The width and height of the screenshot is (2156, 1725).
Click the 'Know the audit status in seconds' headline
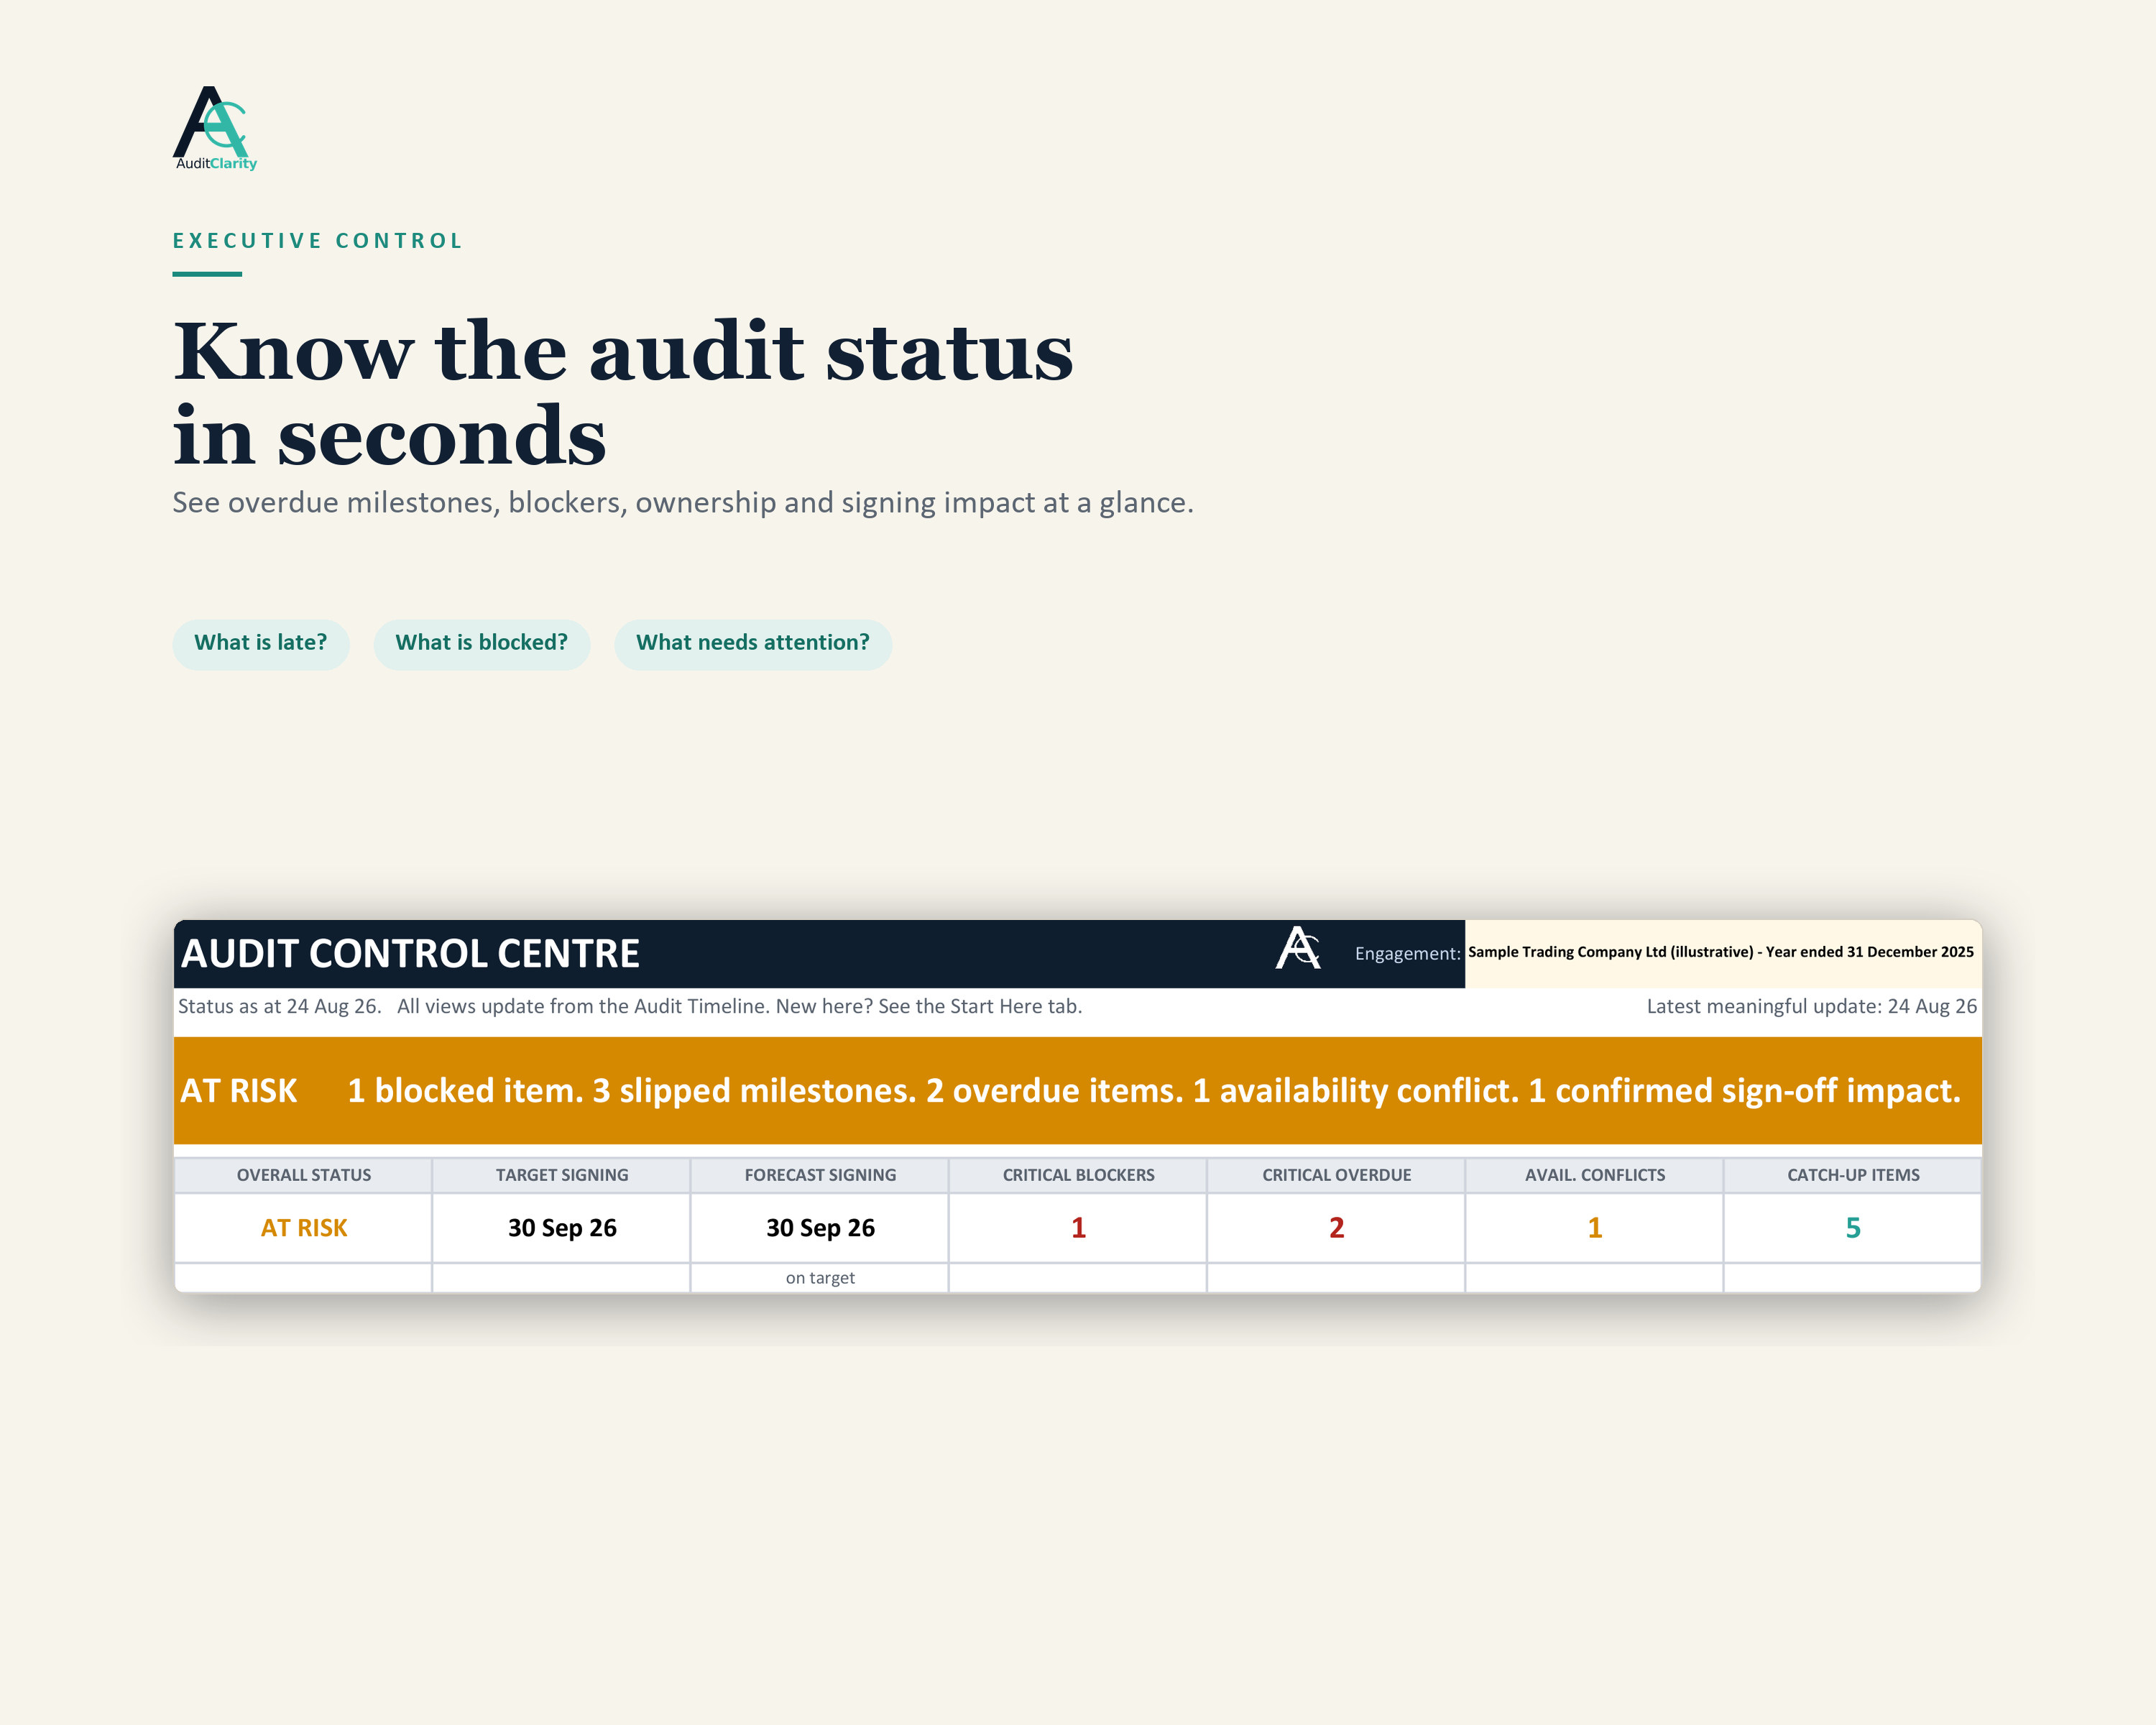point(622,392)
